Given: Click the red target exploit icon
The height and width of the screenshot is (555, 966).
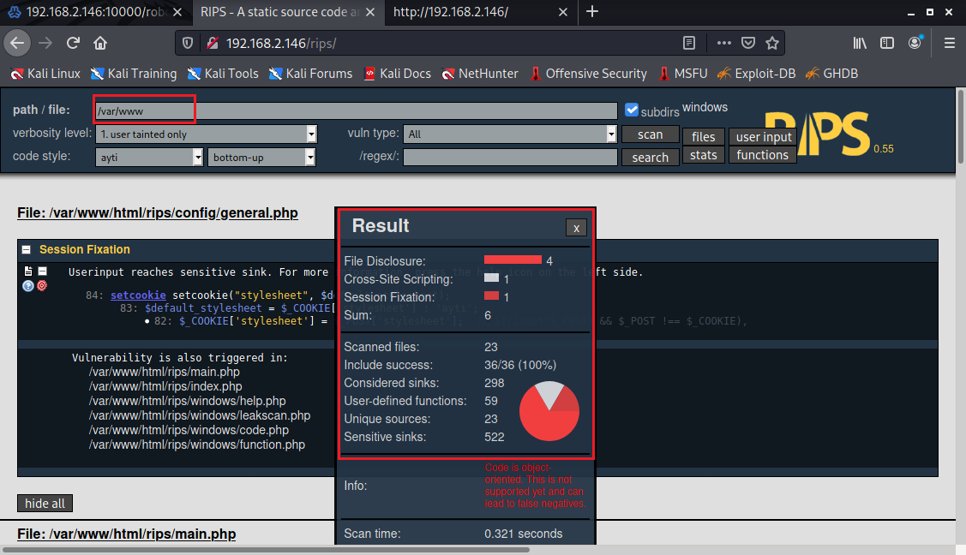Looking at the screenshot, I should pos(42,285).
